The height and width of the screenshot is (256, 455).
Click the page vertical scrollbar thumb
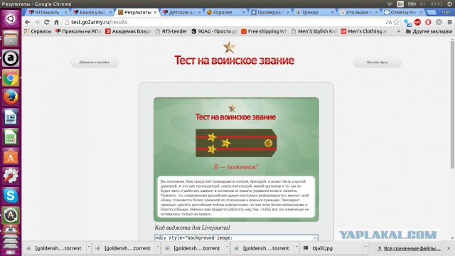click(452, 105)
